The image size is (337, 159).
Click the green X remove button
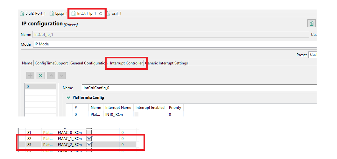point(41,76)
